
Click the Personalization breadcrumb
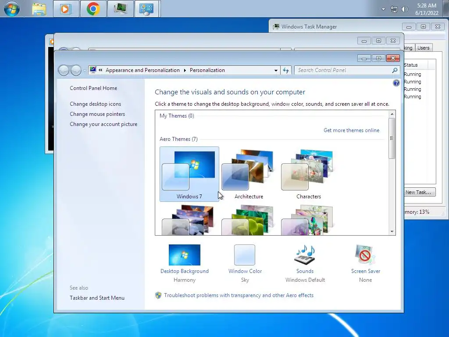pyautogui.click(x=207, y=70)
